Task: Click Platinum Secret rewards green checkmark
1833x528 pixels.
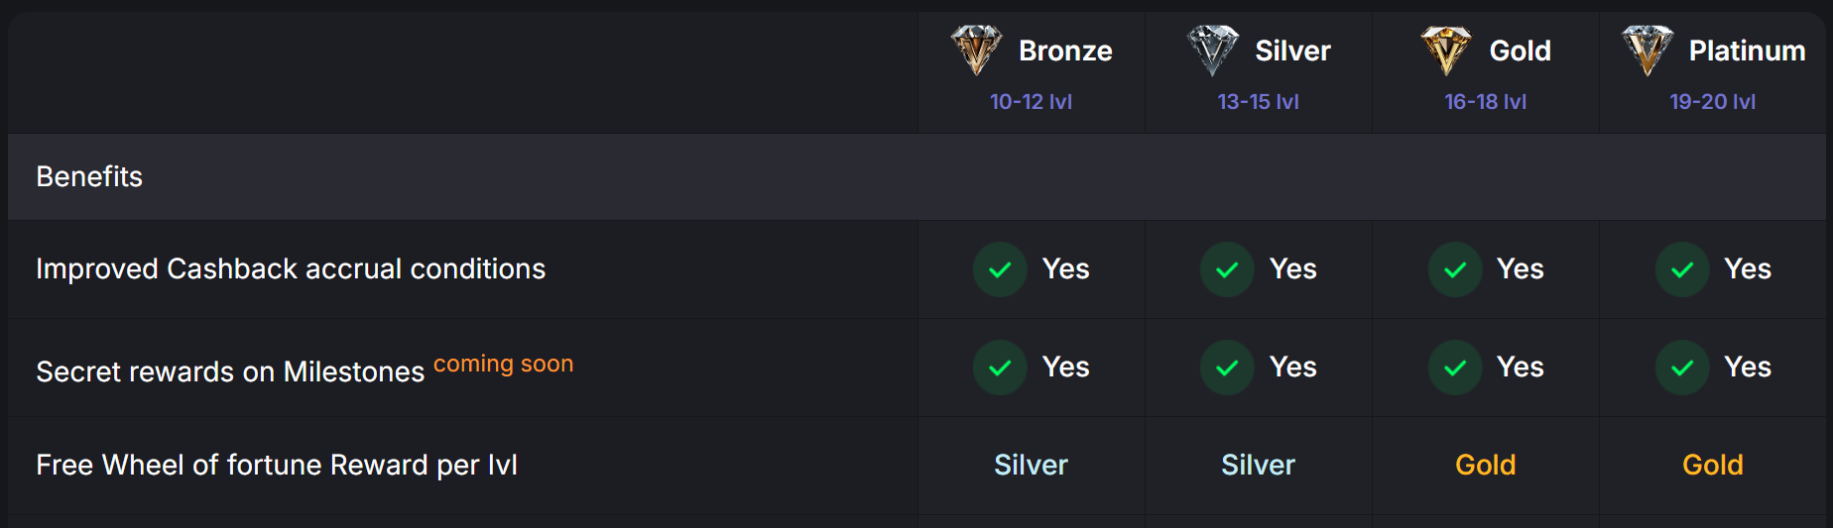Action: click(1682, 368)
